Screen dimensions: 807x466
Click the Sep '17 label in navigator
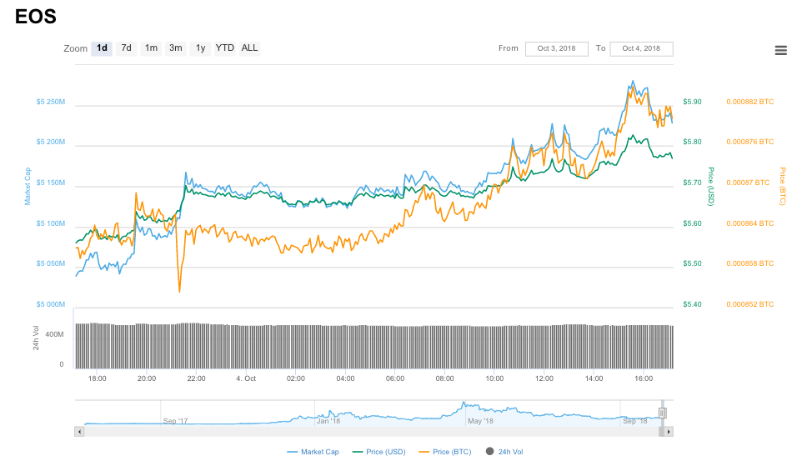[x=176, y=421]
